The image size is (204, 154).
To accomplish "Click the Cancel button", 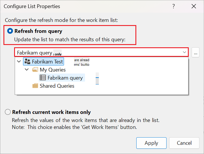I will [x=184, y=143].
